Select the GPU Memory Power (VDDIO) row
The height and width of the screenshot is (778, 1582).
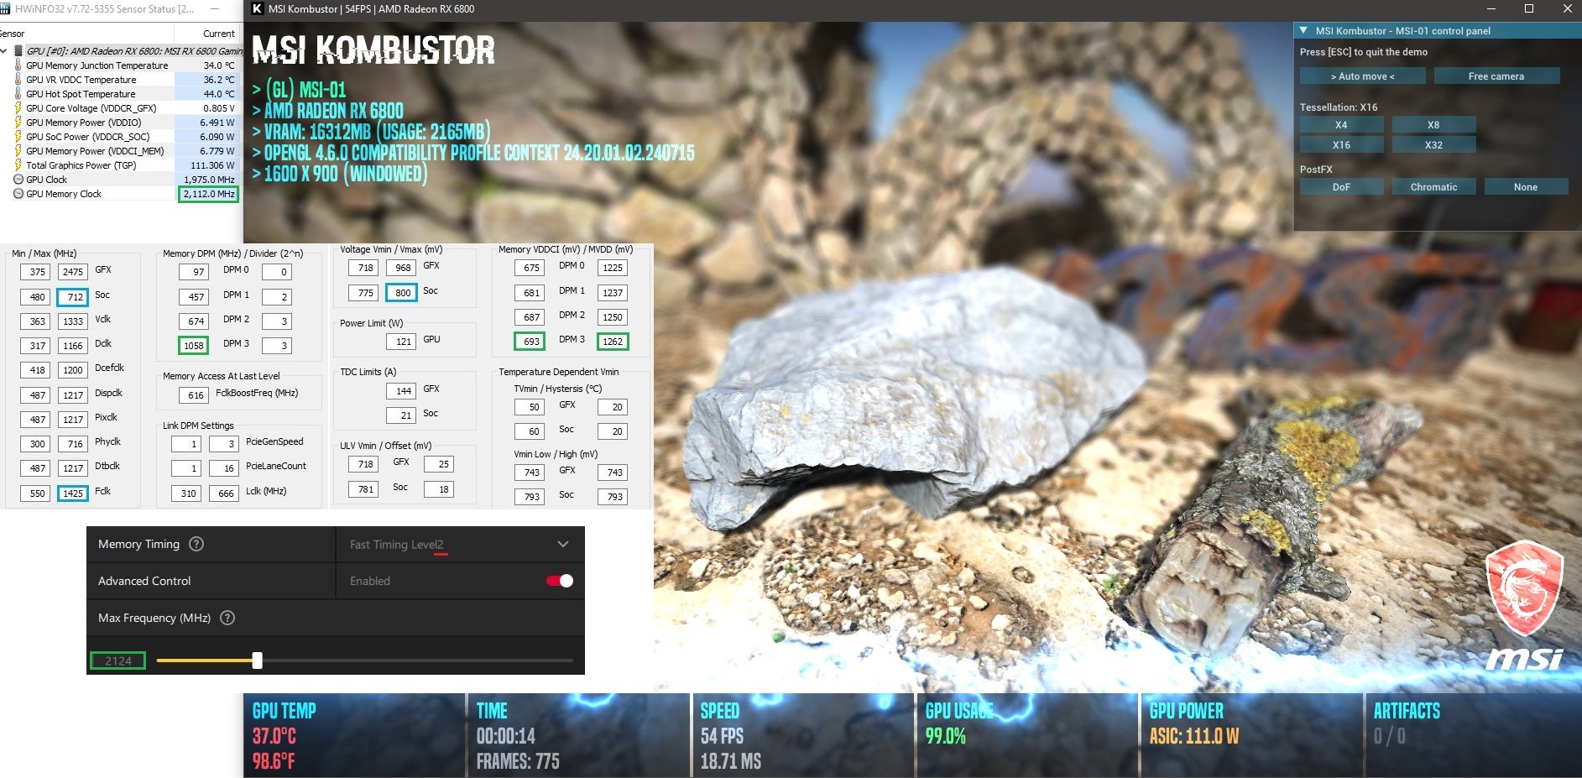pyautogui.click(x=121, y=123)
